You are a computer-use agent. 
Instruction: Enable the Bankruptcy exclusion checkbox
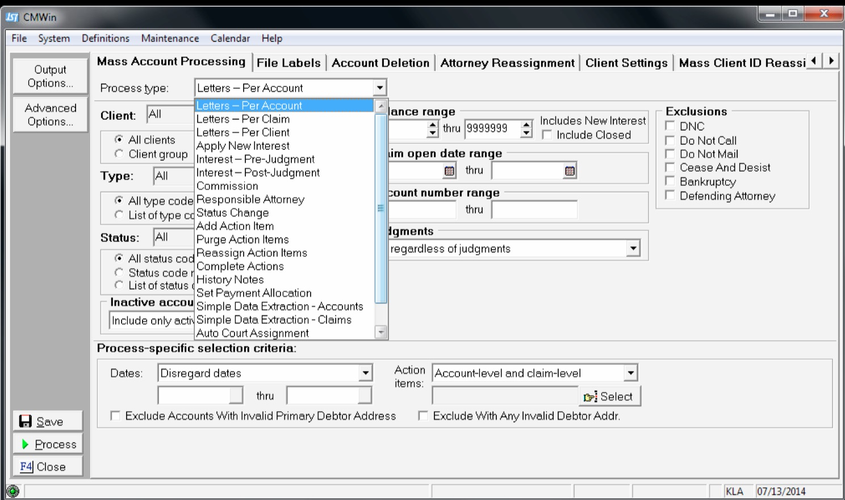pos(670,181)
